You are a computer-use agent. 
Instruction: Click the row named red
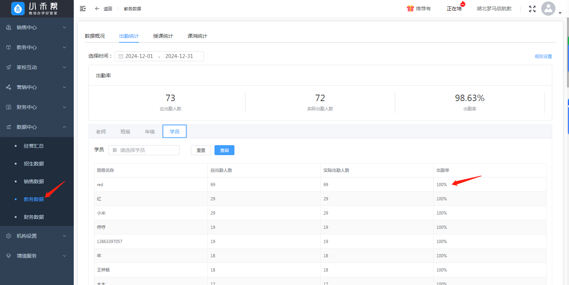click(x=320, y=185)
